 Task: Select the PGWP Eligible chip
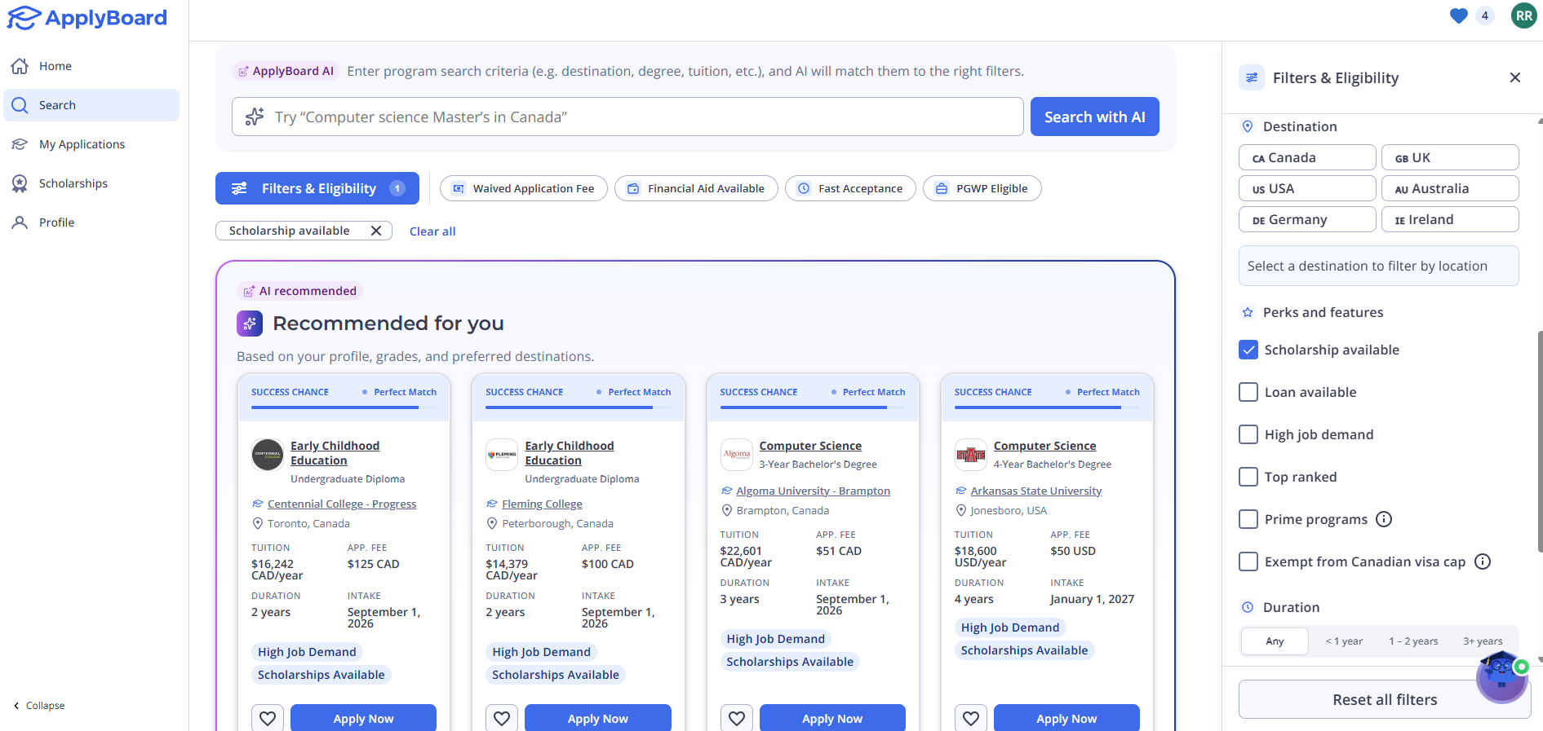[x=982, y=188]
